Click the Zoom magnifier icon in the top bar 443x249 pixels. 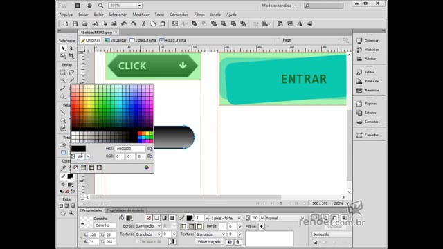(100, 6)
